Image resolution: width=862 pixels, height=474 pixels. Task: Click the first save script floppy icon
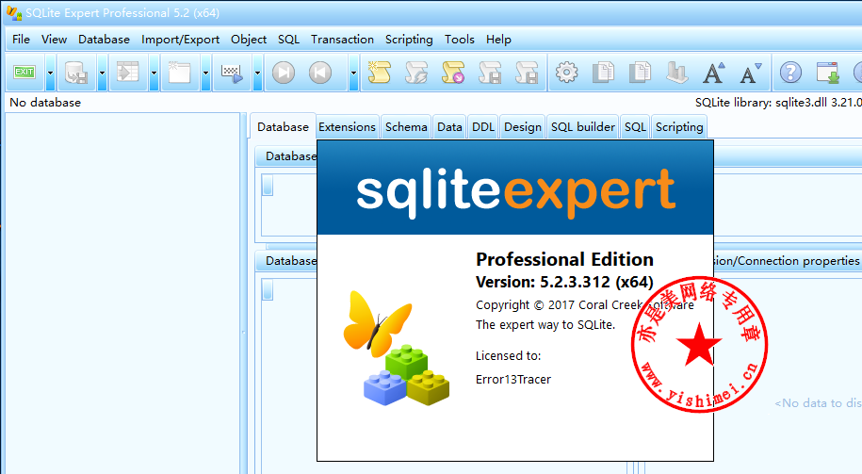tap(490, 73)
